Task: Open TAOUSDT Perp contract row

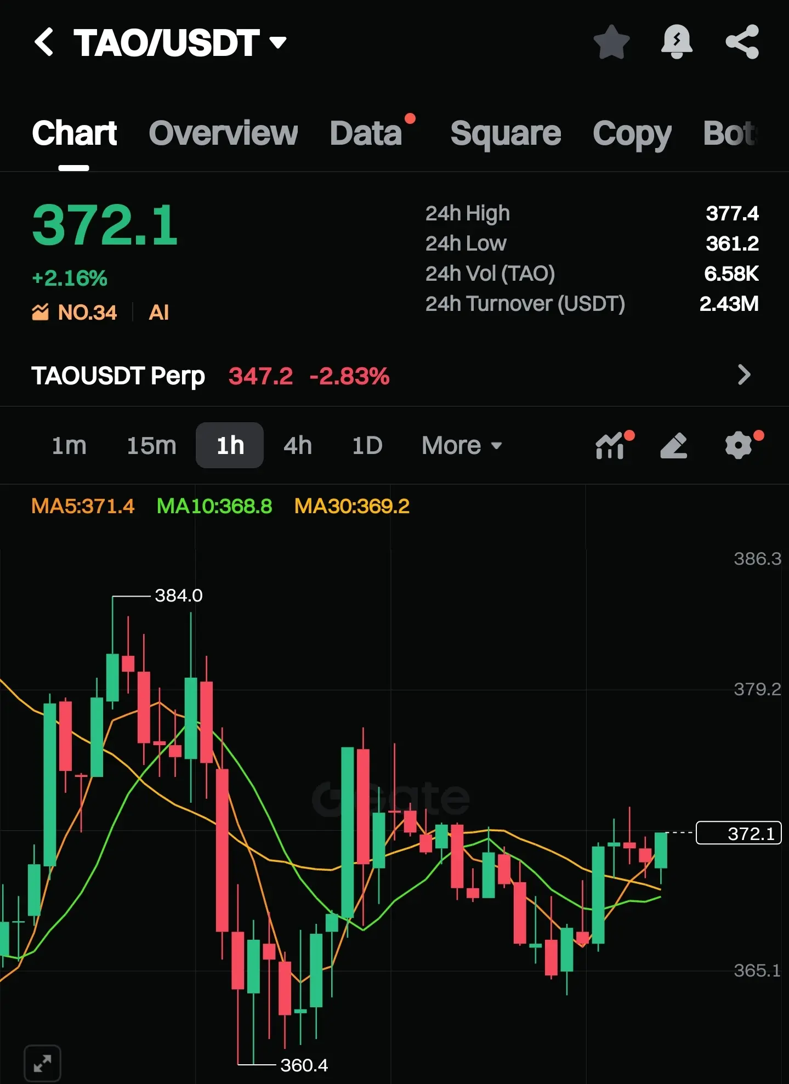Action: (394, 376)
